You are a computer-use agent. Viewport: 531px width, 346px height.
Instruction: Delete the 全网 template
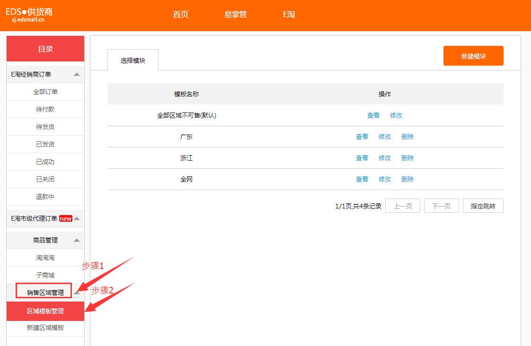click(407, 179)
